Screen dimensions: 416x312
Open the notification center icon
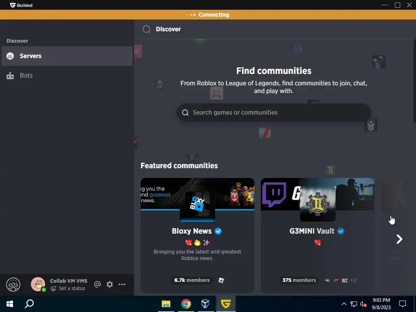pos(403,304)
